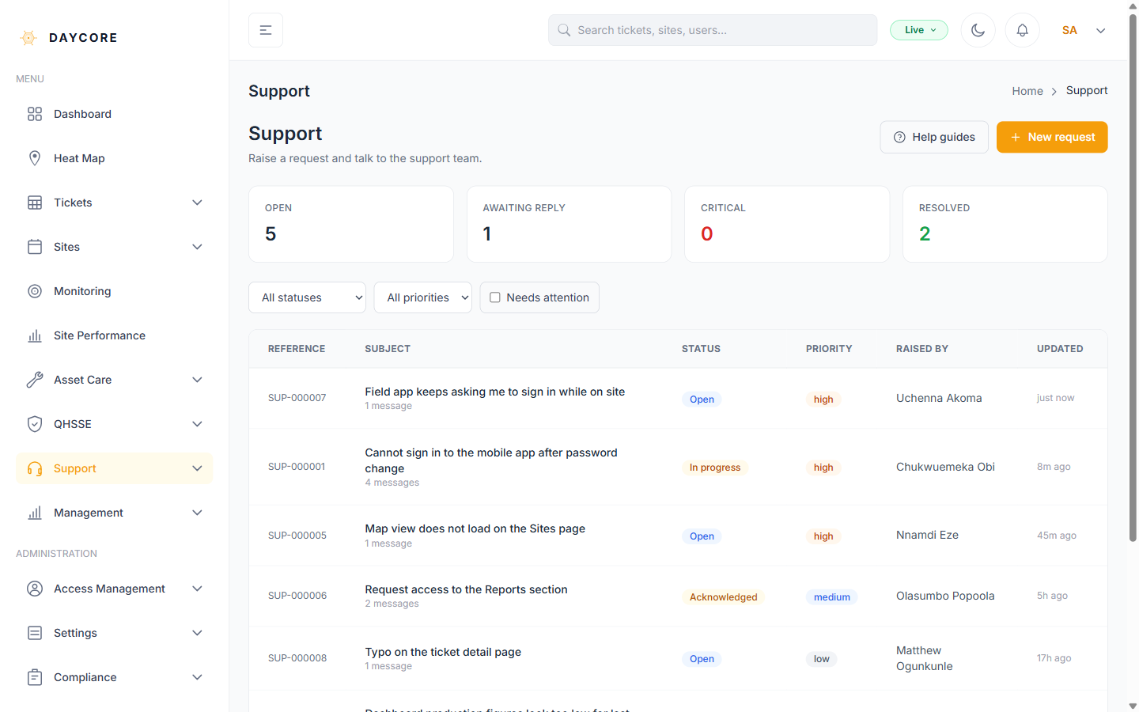Click the 'Acknowledged' status badge
This screenshot has height=712, width=1139.
point(724,597)
